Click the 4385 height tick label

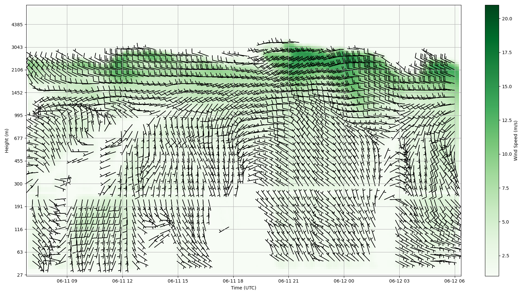click(x=17, y=25)
